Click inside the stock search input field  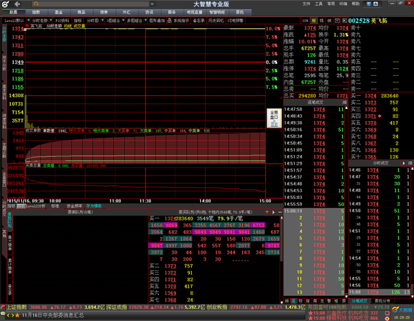coord(94,4)
